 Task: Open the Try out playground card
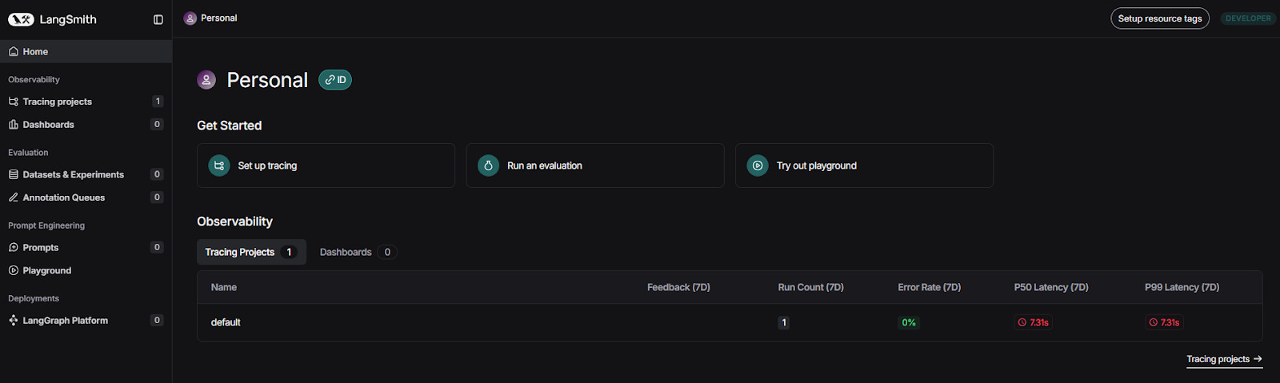(x=864, y=166)
